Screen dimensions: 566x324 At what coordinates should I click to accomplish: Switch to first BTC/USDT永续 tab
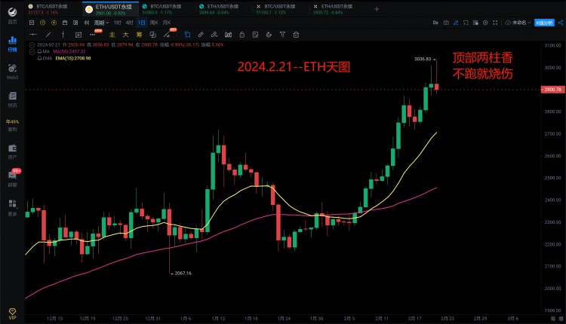click(52, 9)
